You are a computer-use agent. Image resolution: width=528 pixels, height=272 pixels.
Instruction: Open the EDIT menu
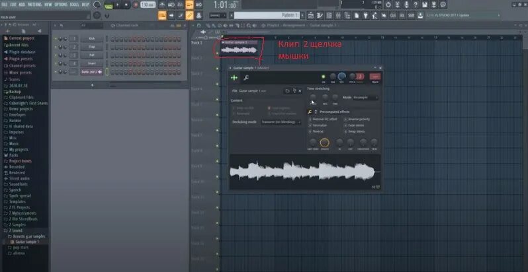click(x=13, y=5)
